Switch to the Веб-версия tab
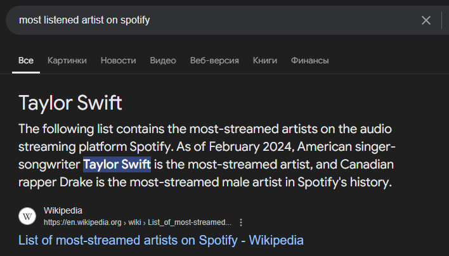Screen dimensions: 449x256 [214, 60]
